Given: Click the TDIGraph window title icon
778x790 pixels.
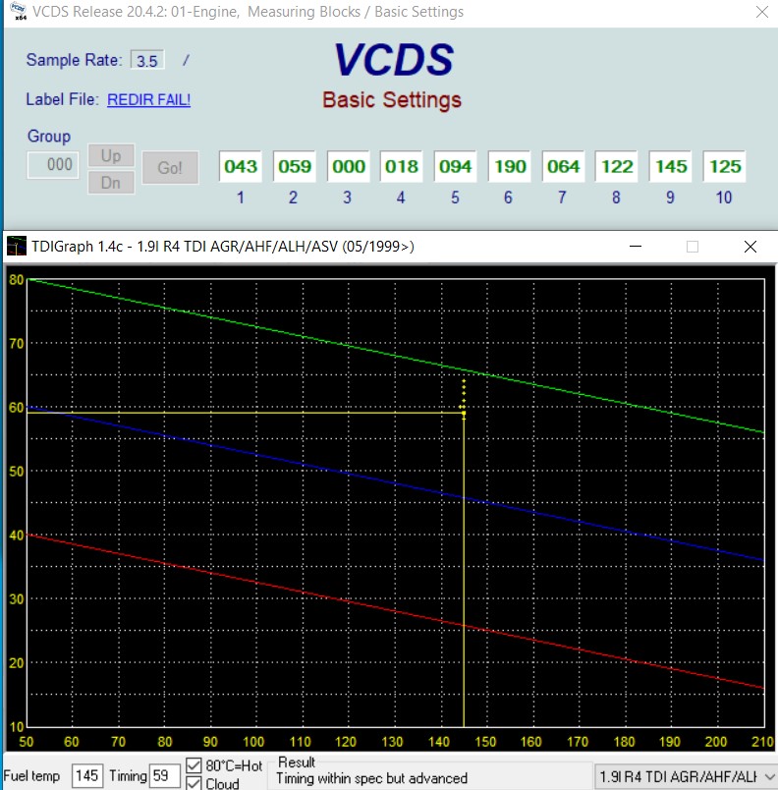Looking at the screenshot, I should tap(15, 247).
